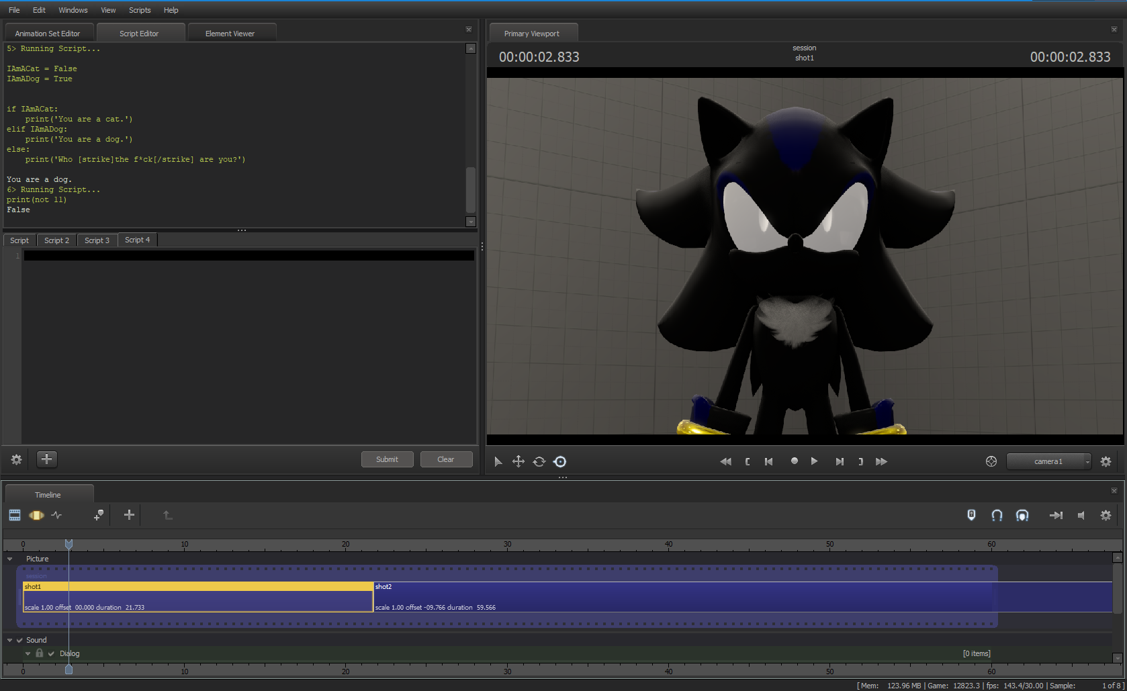The width and height of the screenshot is (1127, 691).
Task: Open the Scripts menu
Action: click(140, 10)
